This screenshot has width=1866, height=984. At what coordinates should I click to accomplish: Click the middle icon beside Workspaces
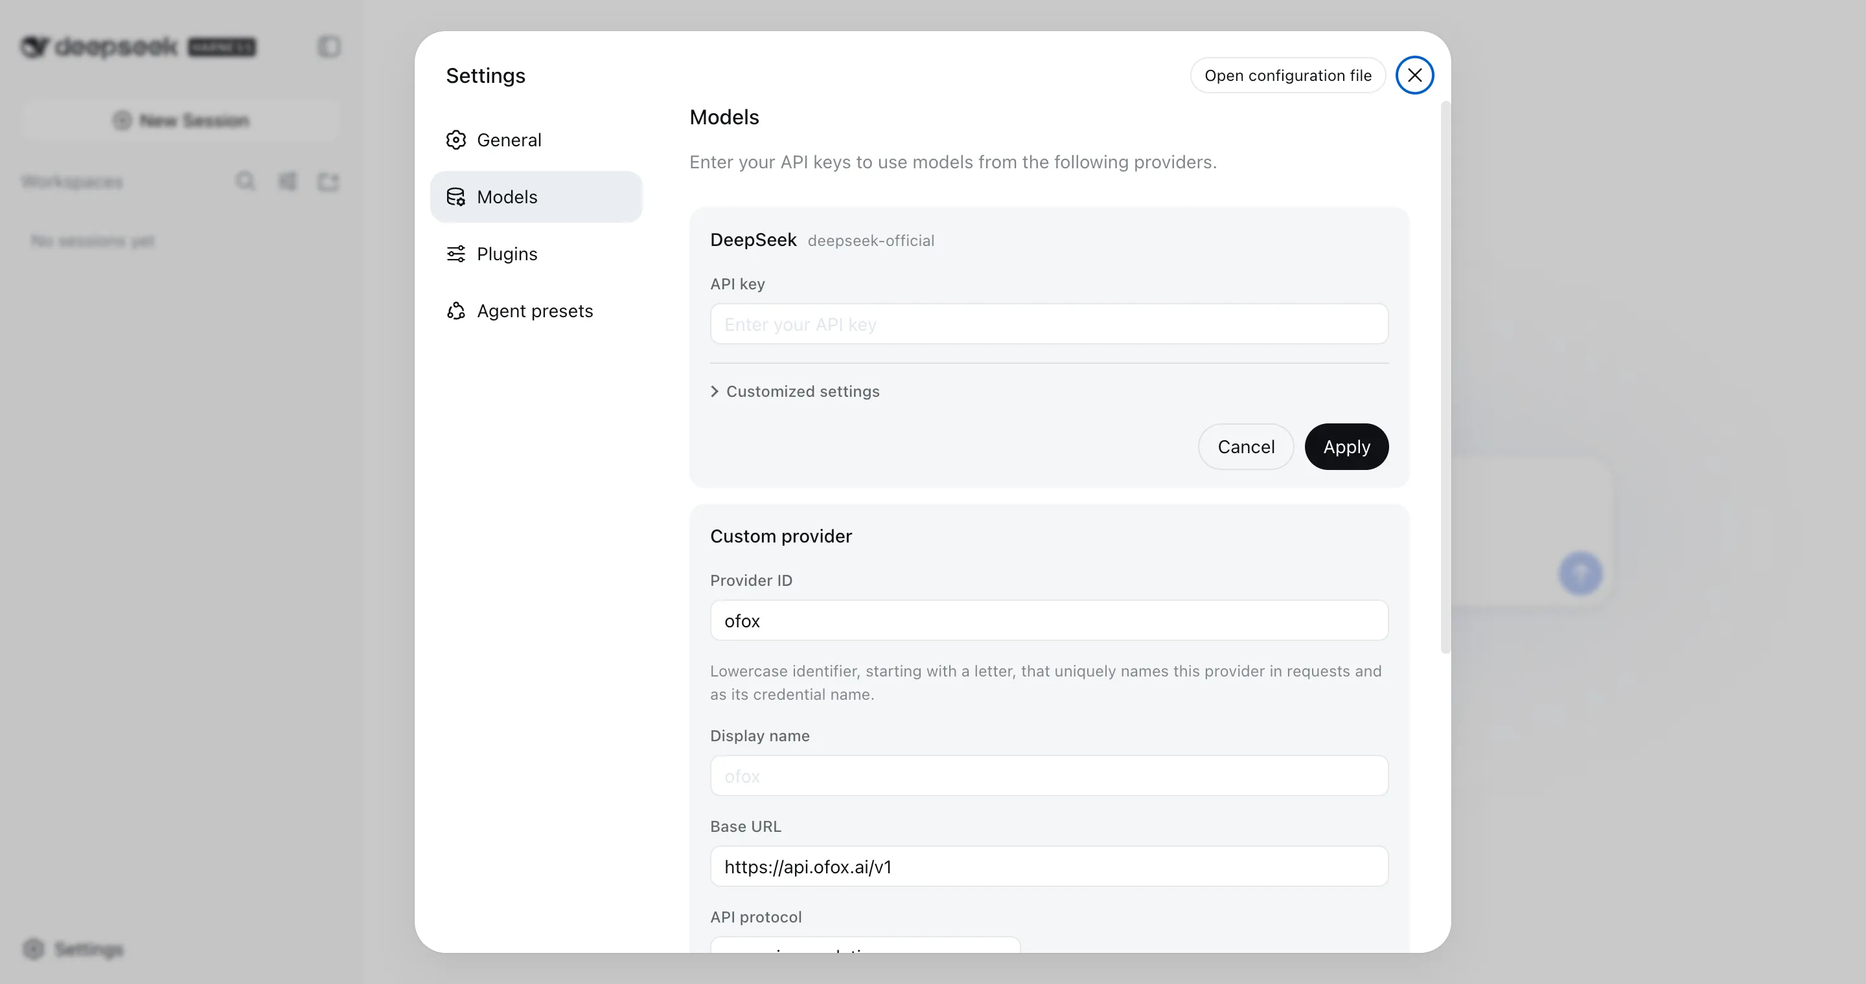point(287,181)
